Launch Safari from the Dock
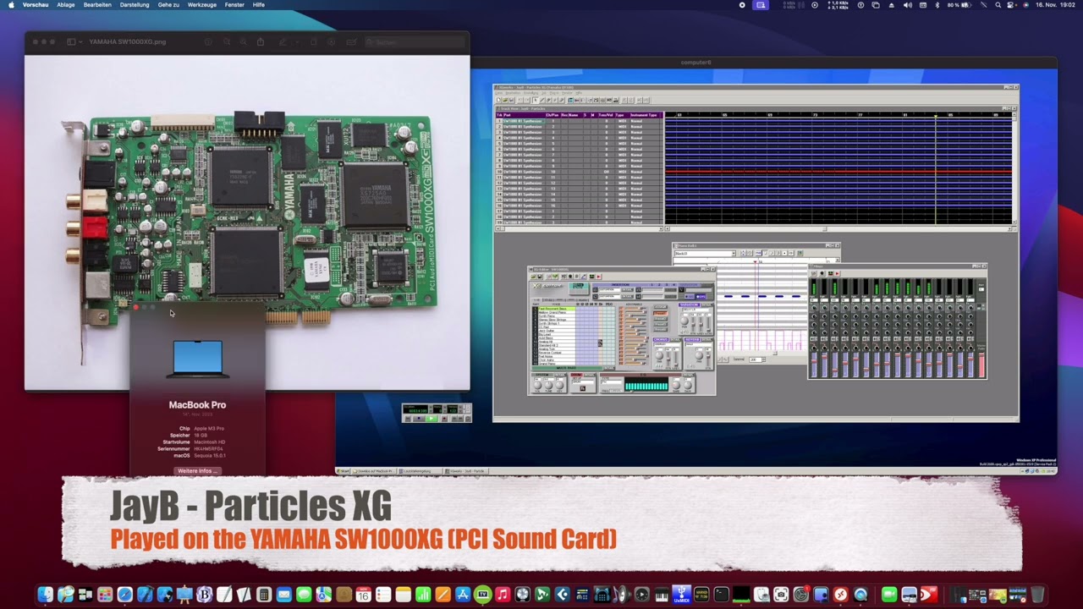Viewport: 1083px width, 609px height. pos(124,595)
